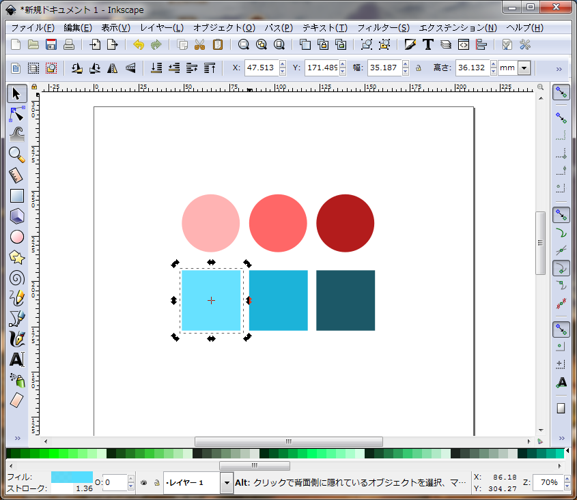Toggle snap to page border
This screenshot has height=500, width=577.
(561, 409)
